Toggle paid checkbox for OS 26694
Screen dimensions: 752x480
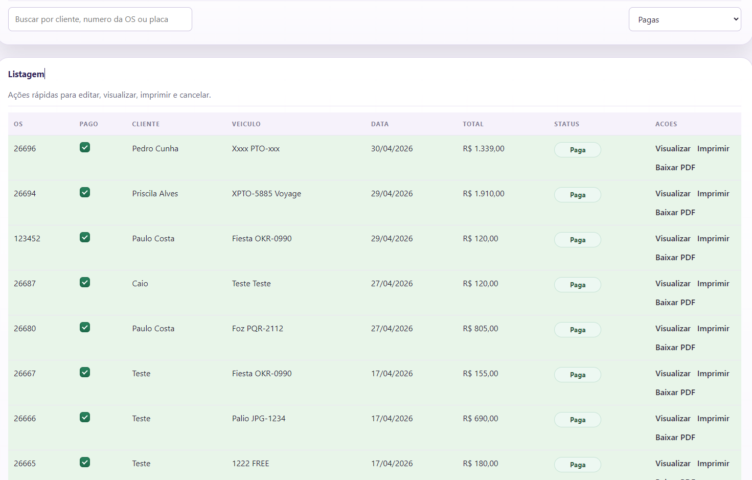coord(85,193)
